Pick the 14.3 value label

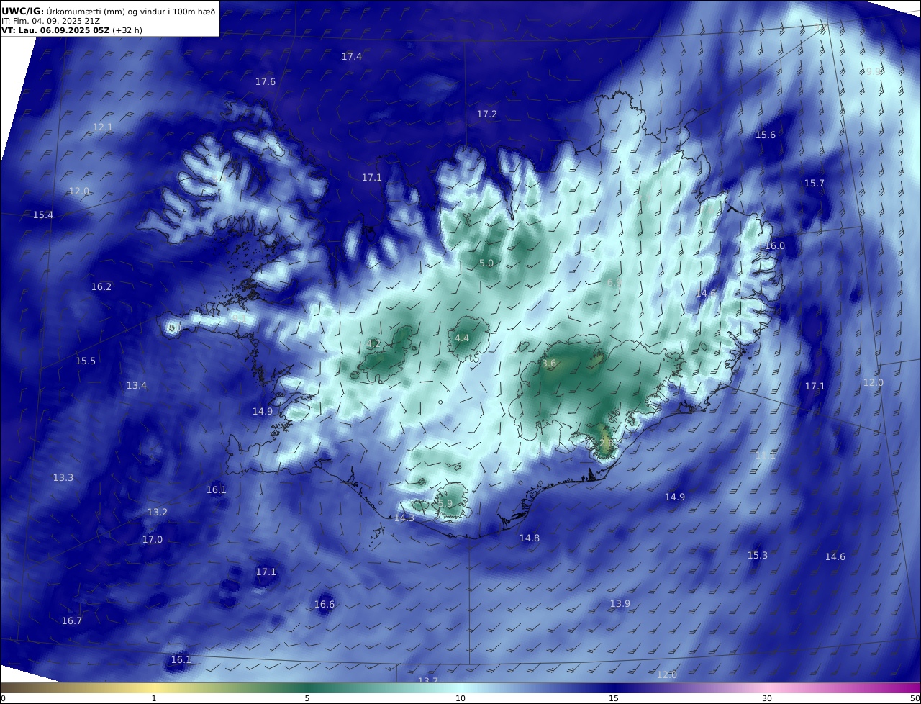click(x=404, y=518)
